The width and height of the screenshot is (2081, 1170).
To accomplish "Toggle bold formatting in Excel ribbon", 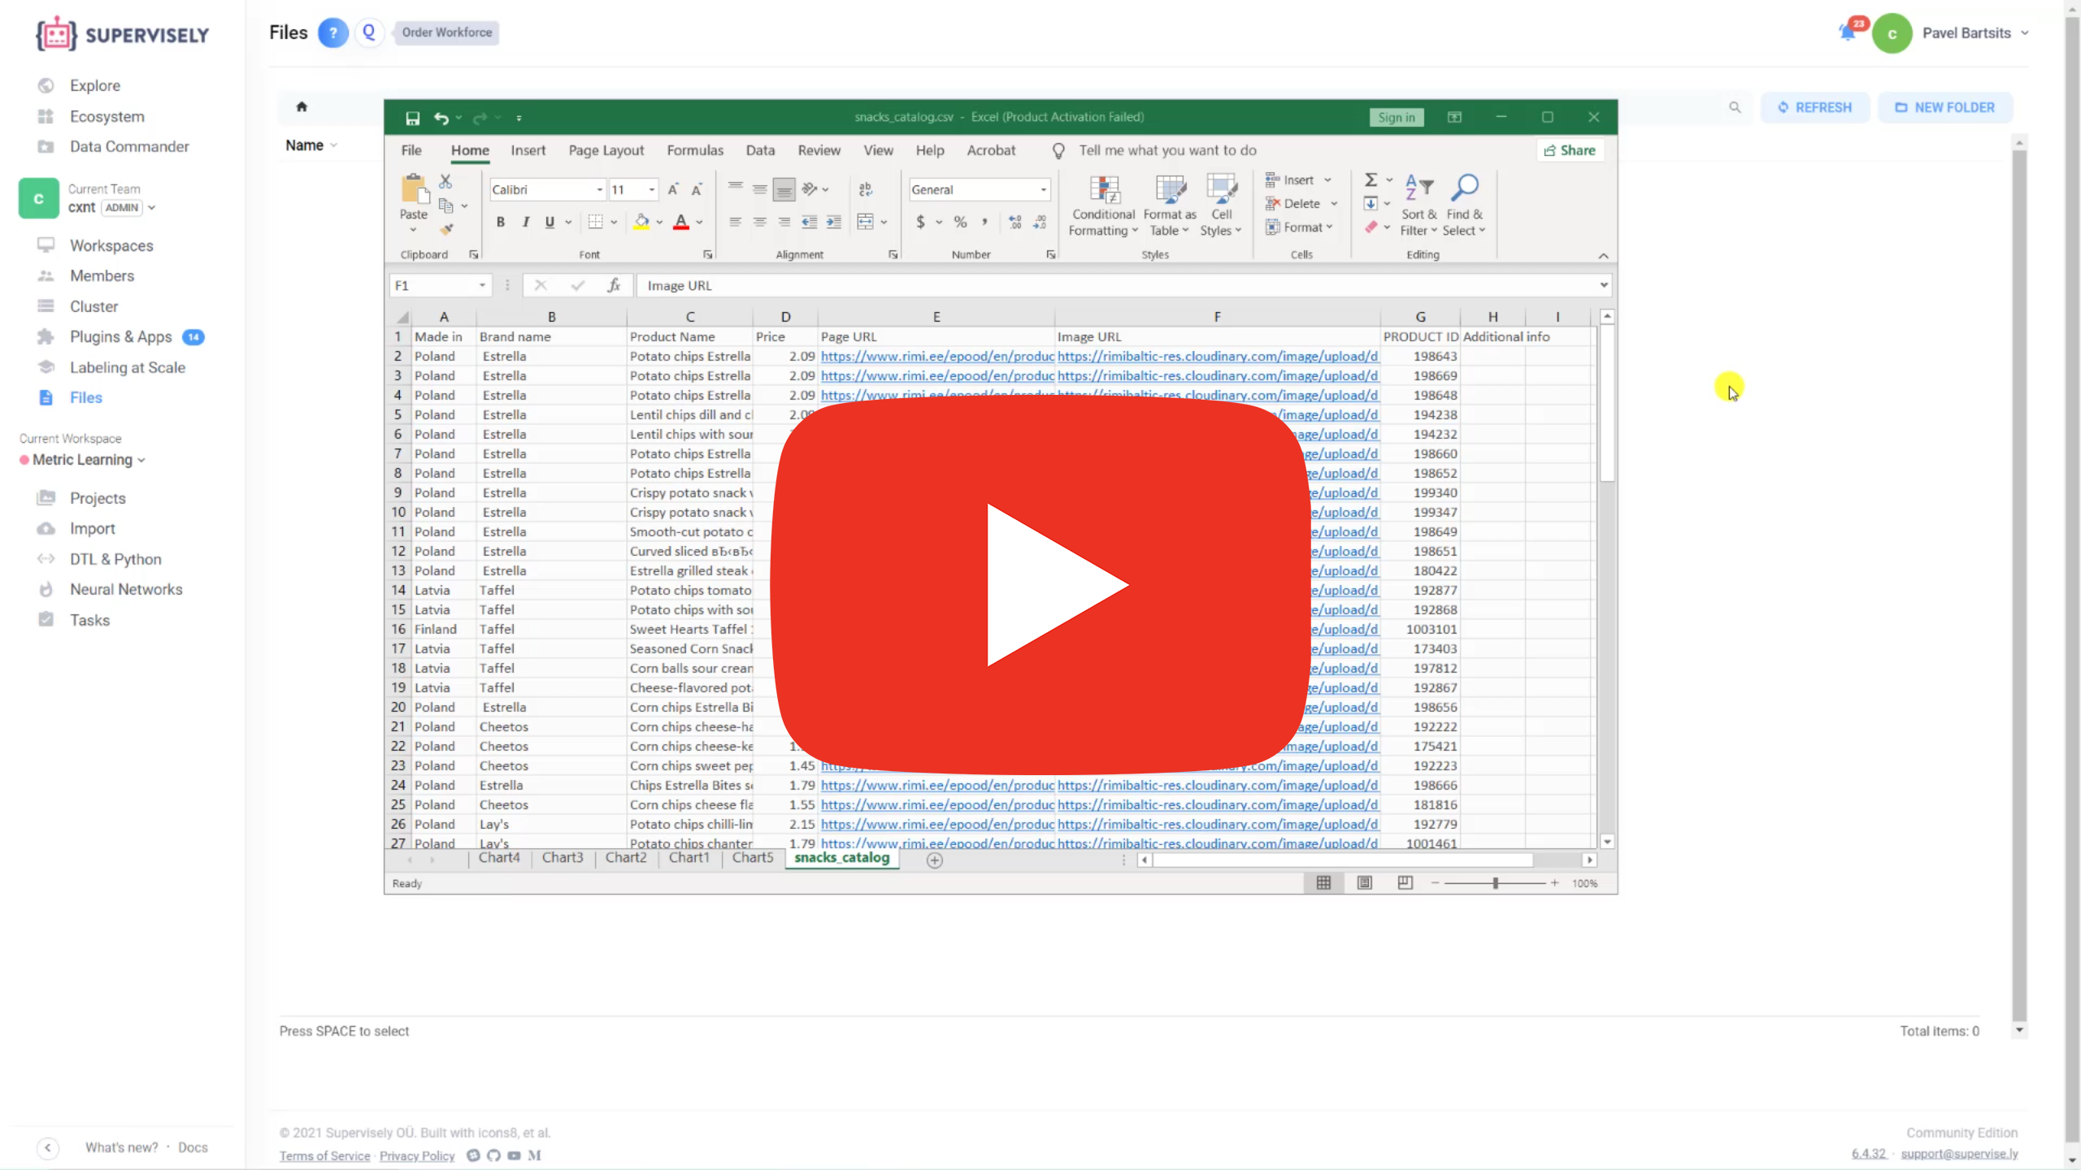I will pos(501,222).
